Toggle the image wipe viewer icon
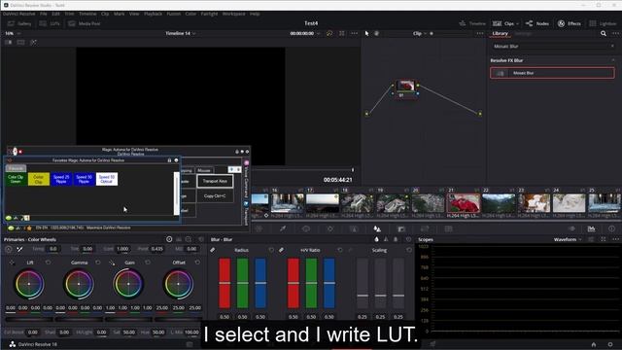Viewport: 622px width, 350px height. [x=9, y=42]
